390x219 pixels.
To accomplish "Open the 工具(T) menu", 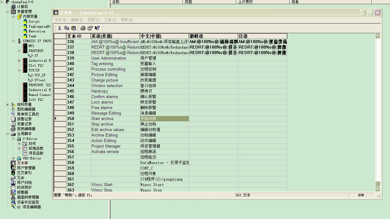I will tap(110, 20).
